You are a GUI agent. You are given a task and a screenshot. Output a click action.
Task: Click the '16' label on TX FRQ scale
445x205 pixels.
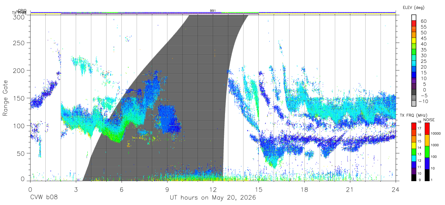click(419, 135)
